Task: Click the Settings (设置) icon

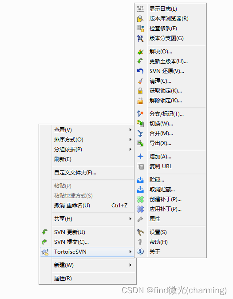Action: (x=140, y=232)
